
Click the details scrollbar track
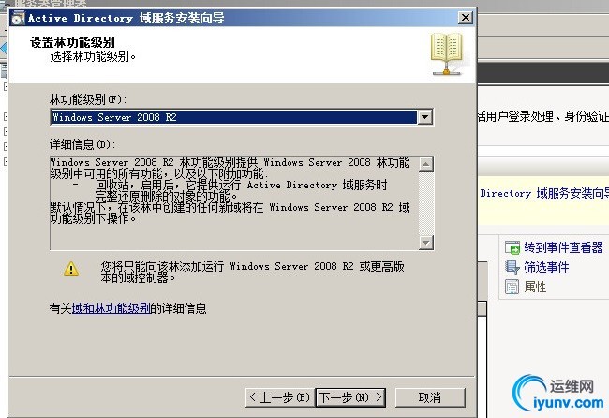[x=426, y=203]
